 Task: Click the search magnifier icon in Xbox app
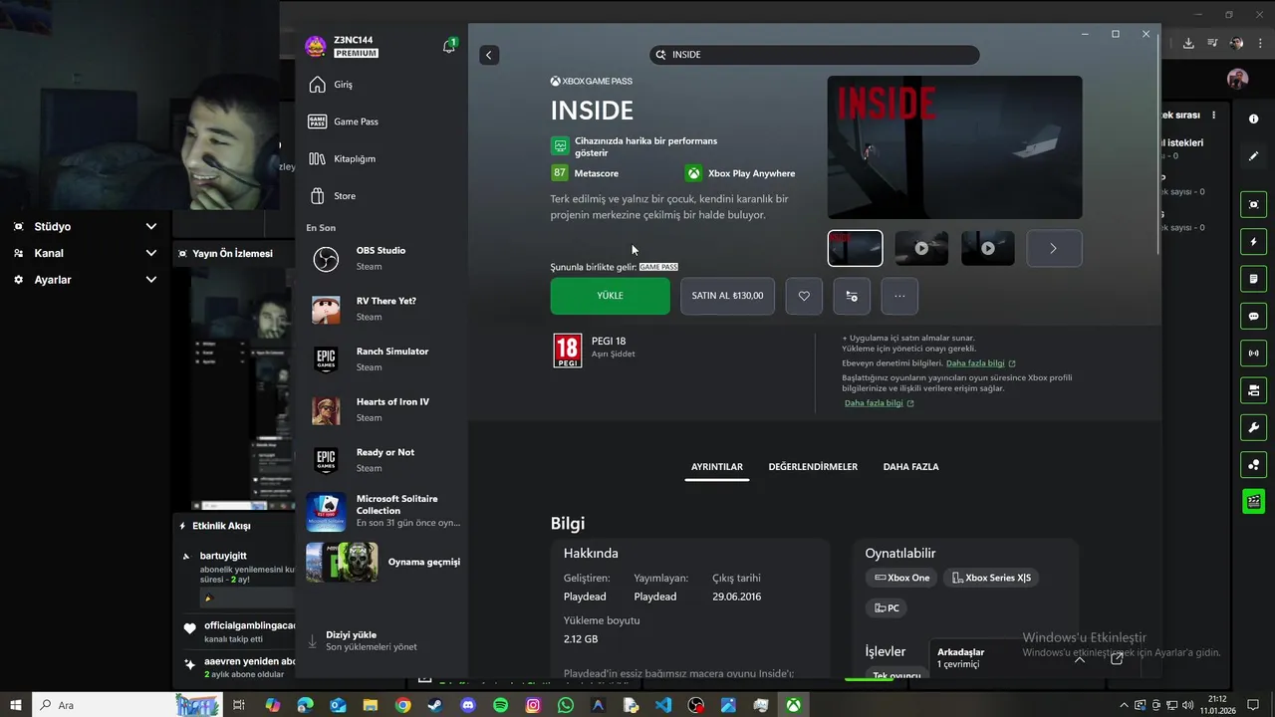[660, 55]
